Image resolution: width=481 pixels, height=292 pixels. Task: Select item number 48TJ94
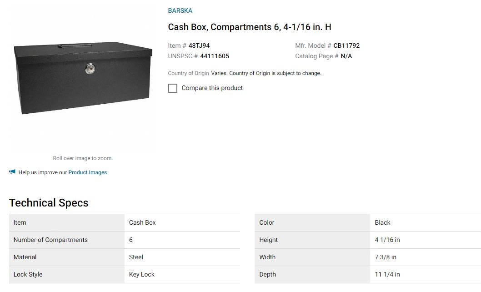(199, 45)
